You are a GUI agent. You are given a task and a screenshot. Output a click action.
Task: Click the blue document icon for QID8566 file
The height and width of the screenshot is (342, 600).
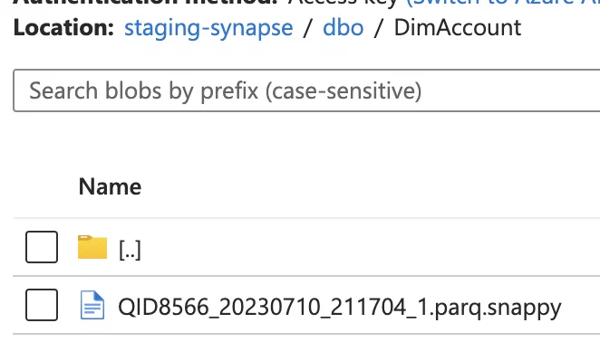tap(92, 305)
